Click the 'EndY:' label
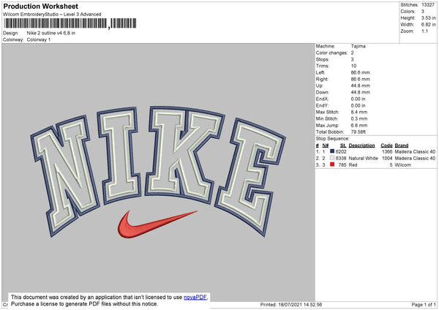This screenshot has width=439, height=310. 322,105
